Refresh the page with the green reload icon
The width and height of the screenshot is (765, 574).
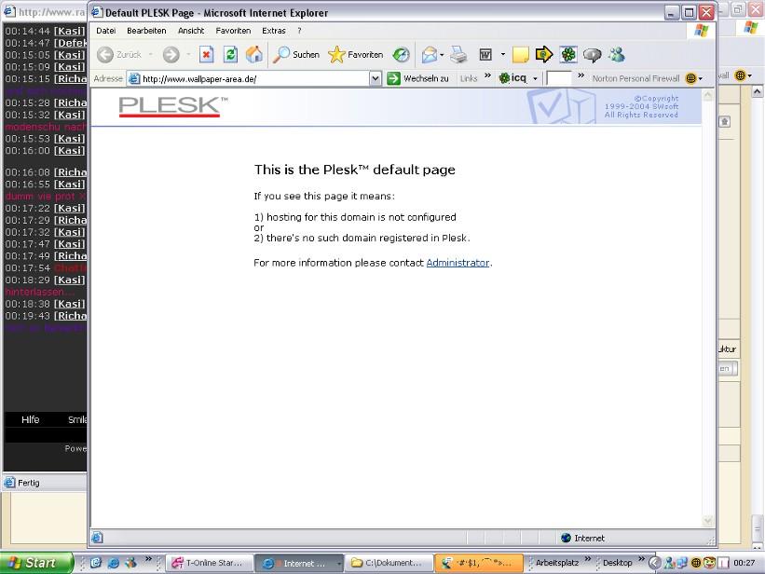coord(230,55)
